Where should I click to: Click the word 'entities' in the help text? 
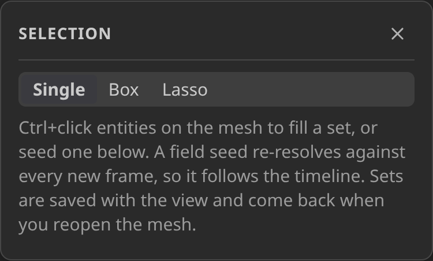pos(126,128)
